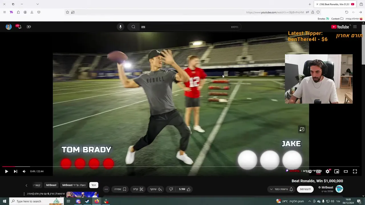The image size is (365, 205).
Task: Save the video to a playlist
Action: pos(120,189)
